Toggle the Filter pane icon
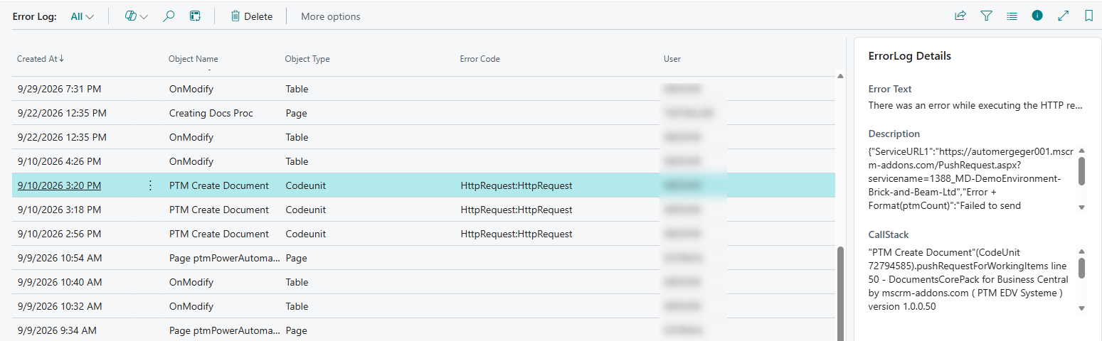The image size is (1102, 341). click(x=986, y=16)
